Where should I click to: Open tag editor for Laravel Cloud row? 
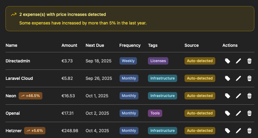pyautogui.click(x=227, y=78)
